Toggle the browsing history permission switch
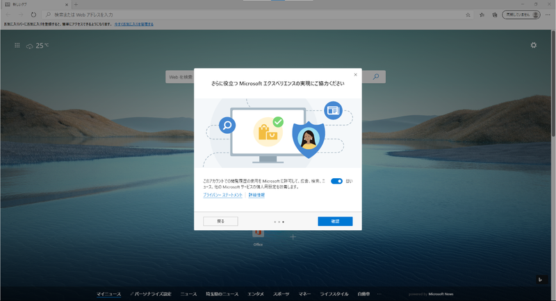The height and width of the screenshot is (301, 556). [336, 181]
